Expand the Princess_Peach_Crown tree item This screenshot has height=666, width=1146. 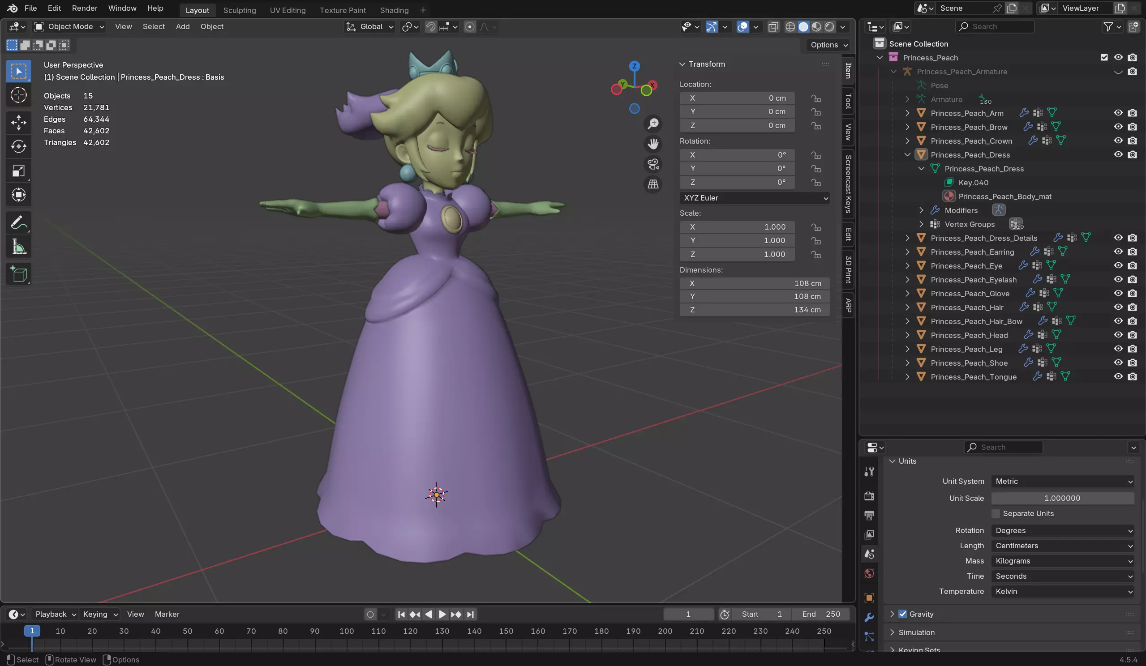[907, 141]
